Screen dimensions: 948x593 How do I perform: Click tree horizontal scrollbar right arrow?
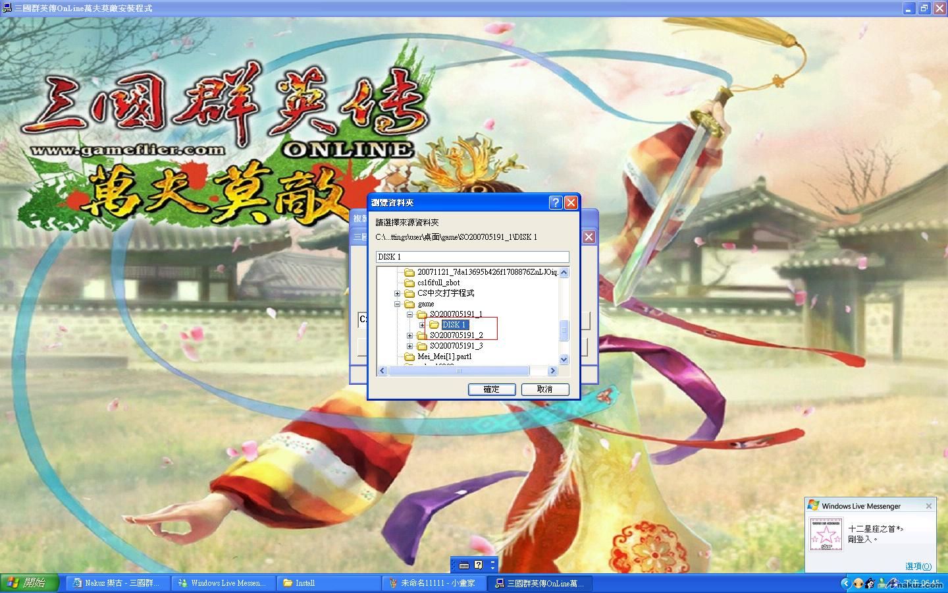[553, 371]
